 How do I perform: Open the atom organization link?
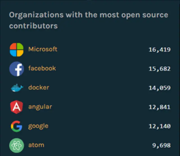pyautogui.click(x=36, y=145)
